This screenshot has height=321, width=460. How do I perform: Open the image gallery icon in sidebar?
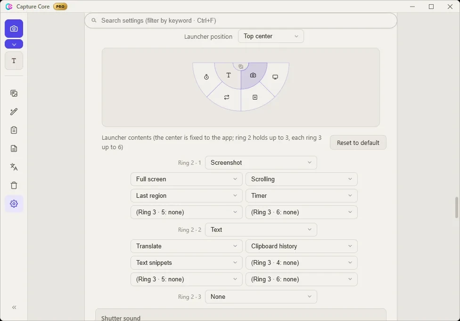tap(14, 93)
